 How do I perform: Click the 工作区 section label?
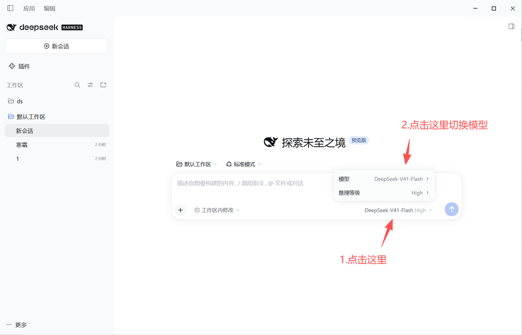tap(15, 85)
